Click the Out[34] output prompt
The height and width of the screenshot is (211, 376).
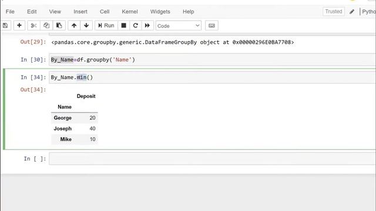(x=33, y=90)
